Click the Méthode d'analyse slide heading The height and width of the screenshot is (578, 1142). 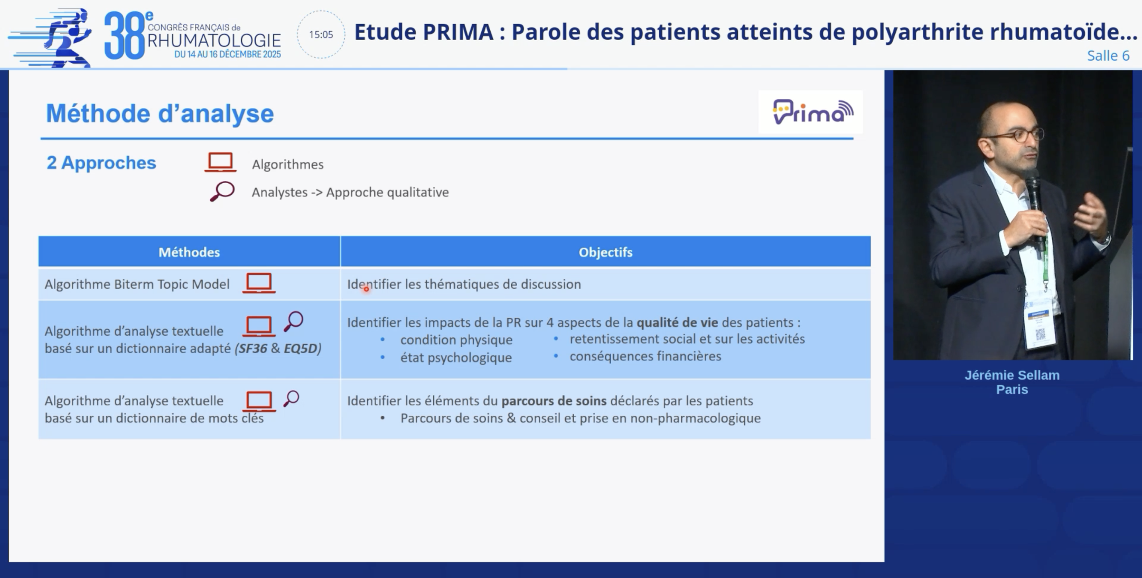(160, 114)
